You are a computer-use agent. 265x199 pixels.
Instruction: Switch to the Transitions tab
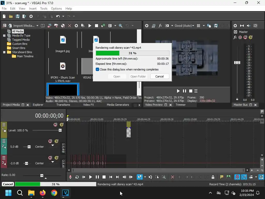(63, 105)
